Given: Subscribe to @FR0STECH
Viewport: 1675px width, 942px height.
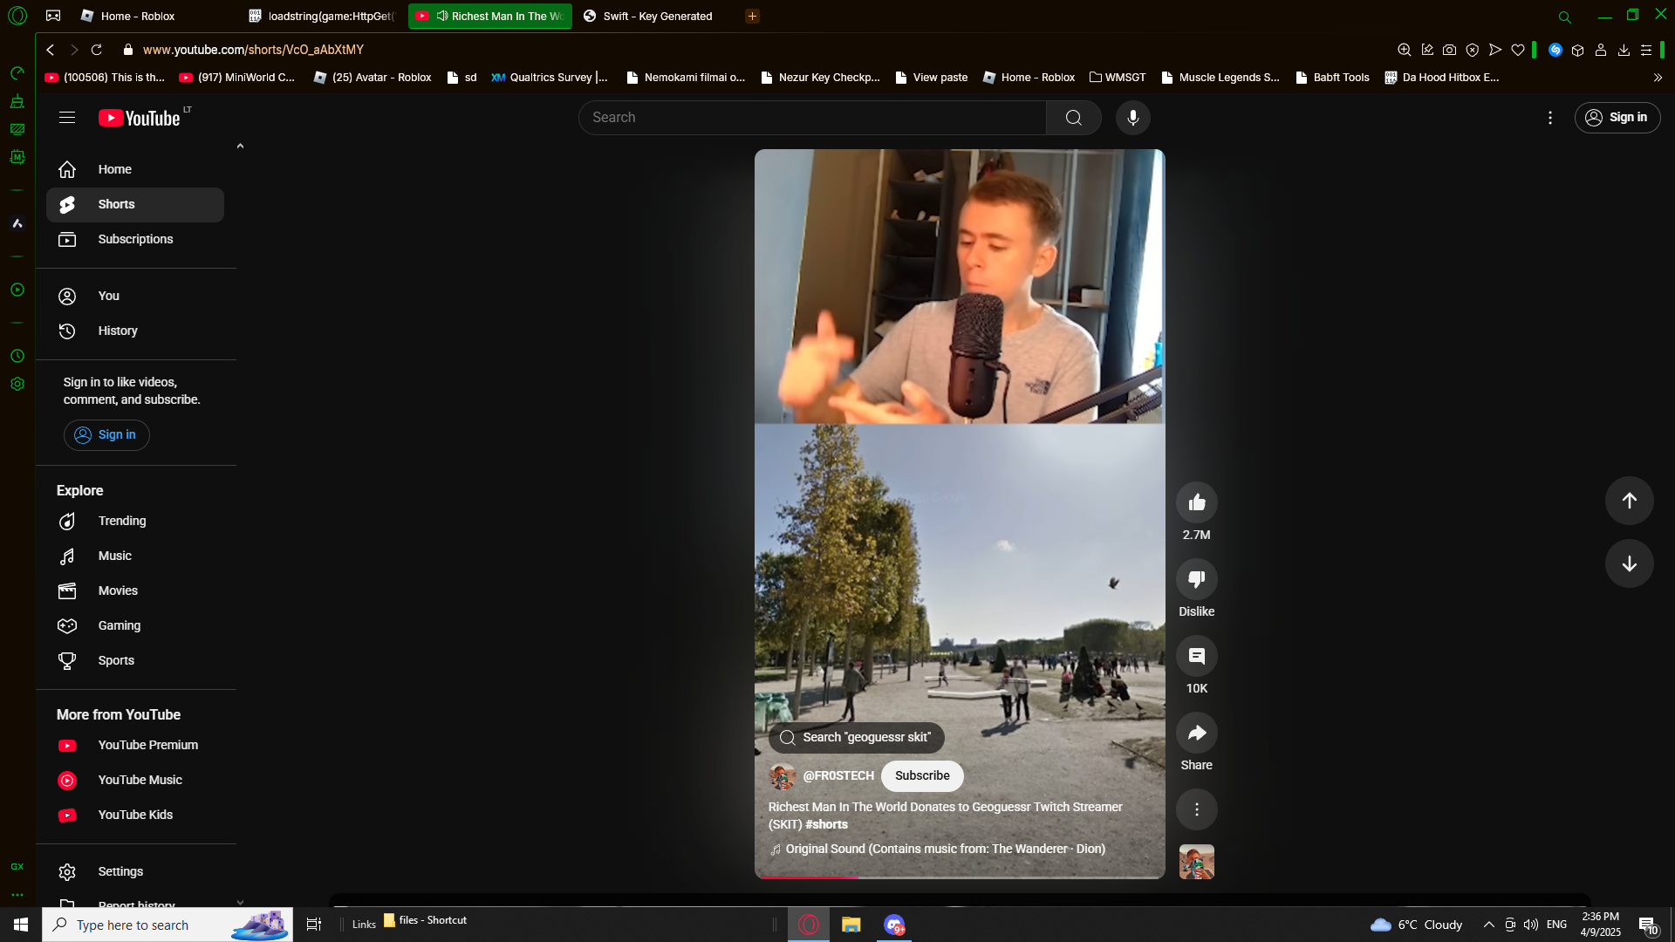Looking at the screenshot, I should (922, 776).
